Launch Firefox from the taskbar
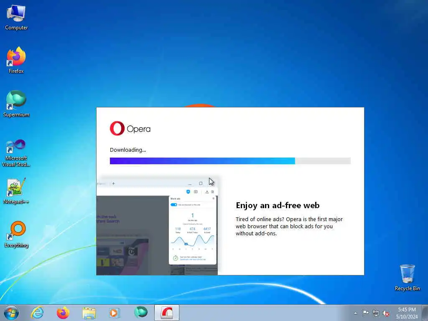This screenshot has height=321, width=428. tap(63, 313)
